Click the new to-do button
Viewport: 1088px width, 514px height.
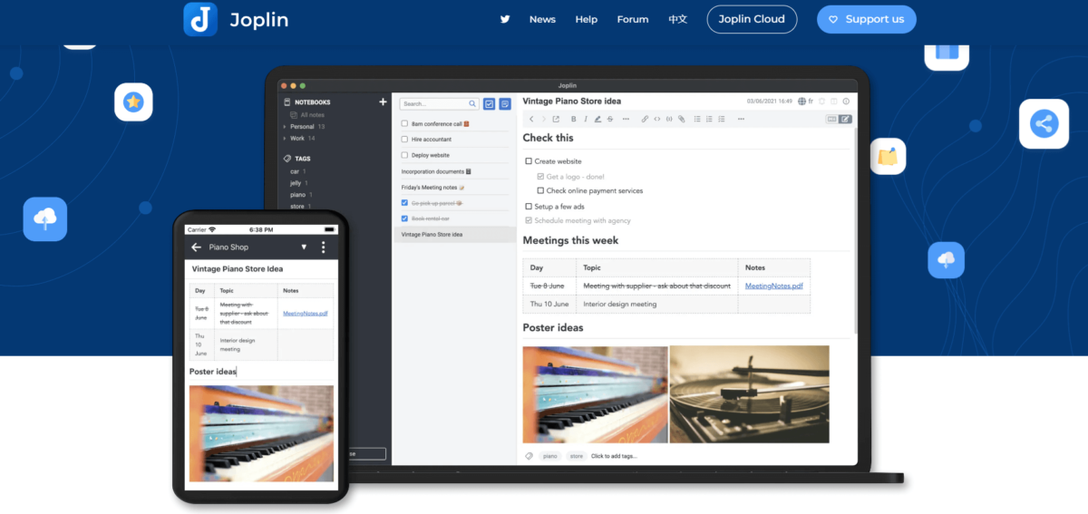pos(490,104)
